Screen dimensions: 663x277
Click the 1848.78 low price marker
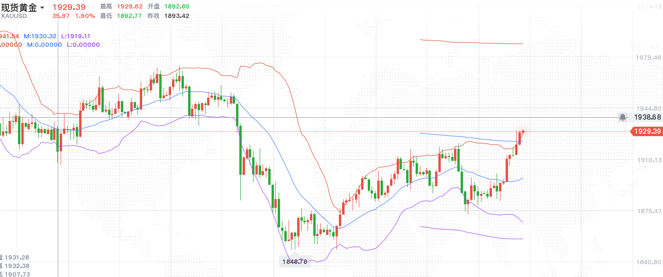[x=295, y=261]
